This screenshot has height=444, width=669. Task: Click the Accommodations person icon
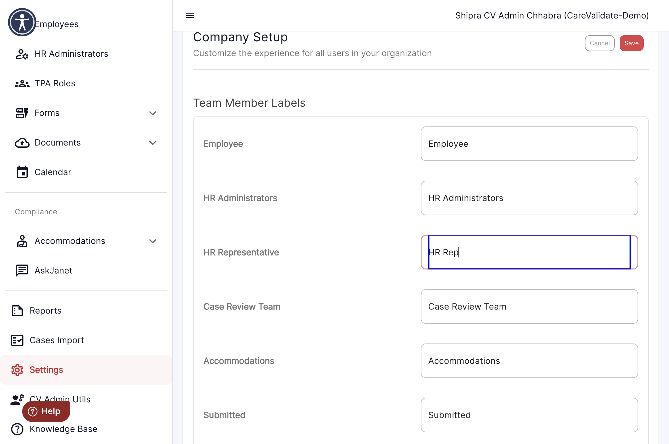tap(22, 241)
